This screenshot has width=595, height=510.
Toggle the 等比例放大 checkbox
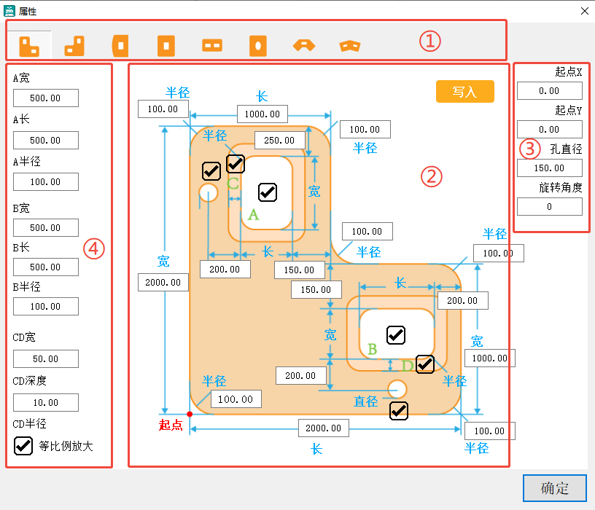pos(23,446)
